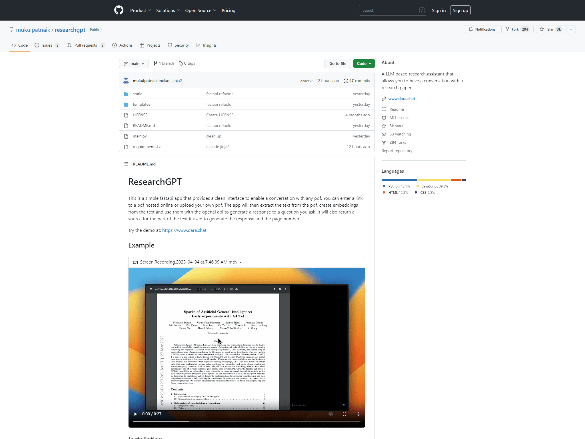View the 47 commits history
The width and height of the screenshot is (585, 439).
pyautogui.click(x=356, y=81)
